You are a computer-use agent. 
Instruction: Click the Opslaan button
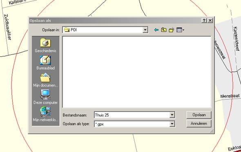[x=199, y=115]
